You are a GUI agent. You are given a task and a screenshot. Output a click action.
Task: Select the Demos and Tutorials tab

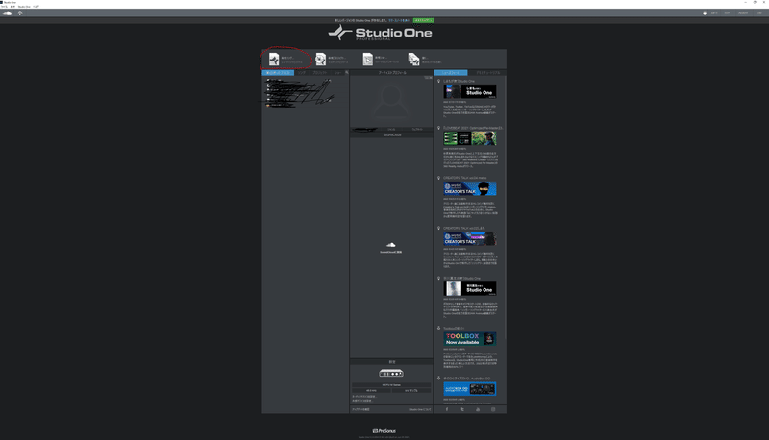pos(487,72)
